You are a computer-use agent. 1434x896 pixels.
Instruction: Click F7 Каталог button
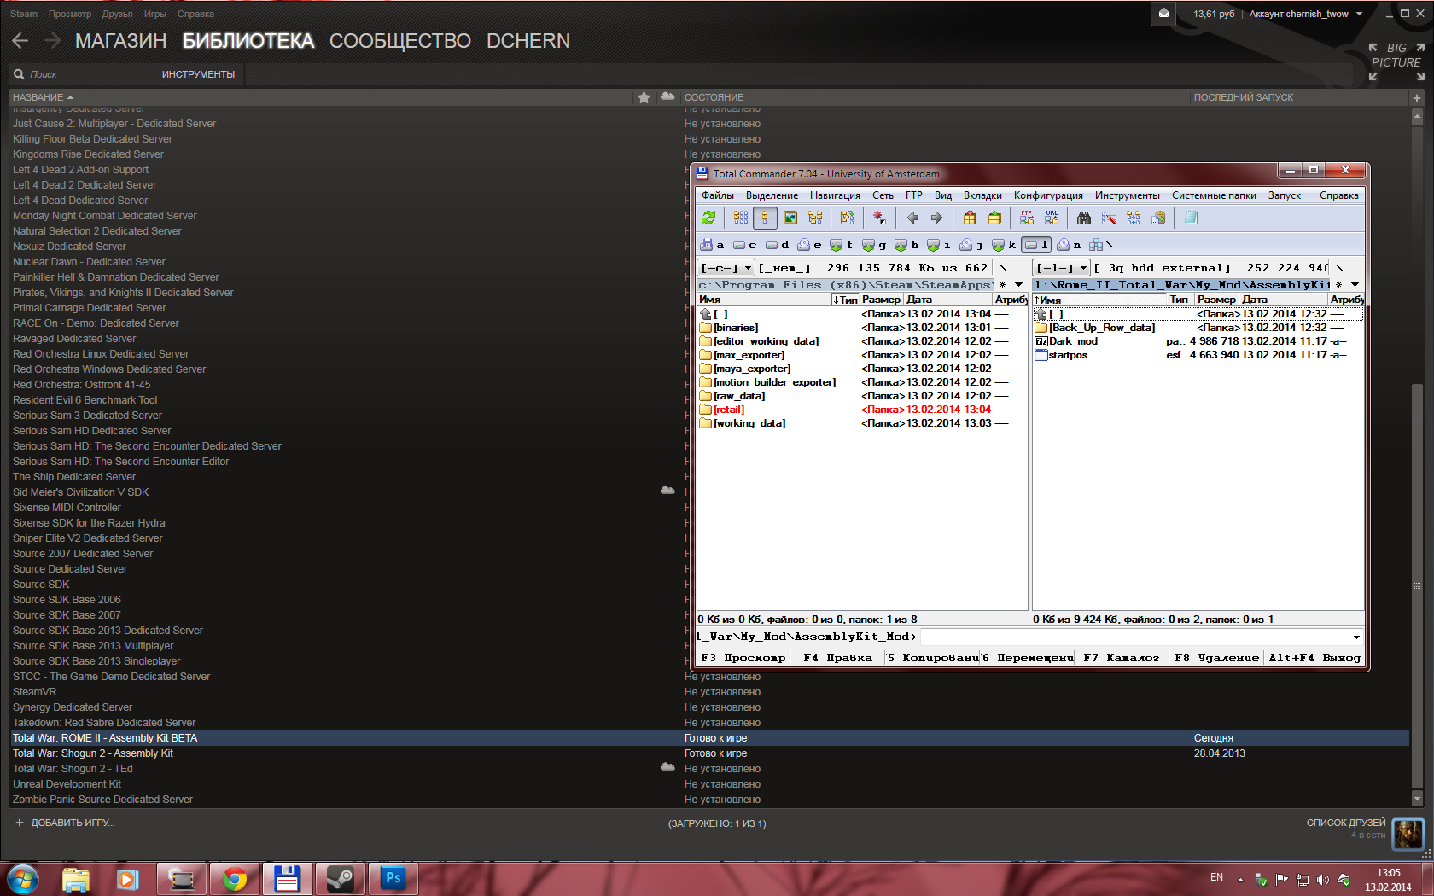point(1121,658)
